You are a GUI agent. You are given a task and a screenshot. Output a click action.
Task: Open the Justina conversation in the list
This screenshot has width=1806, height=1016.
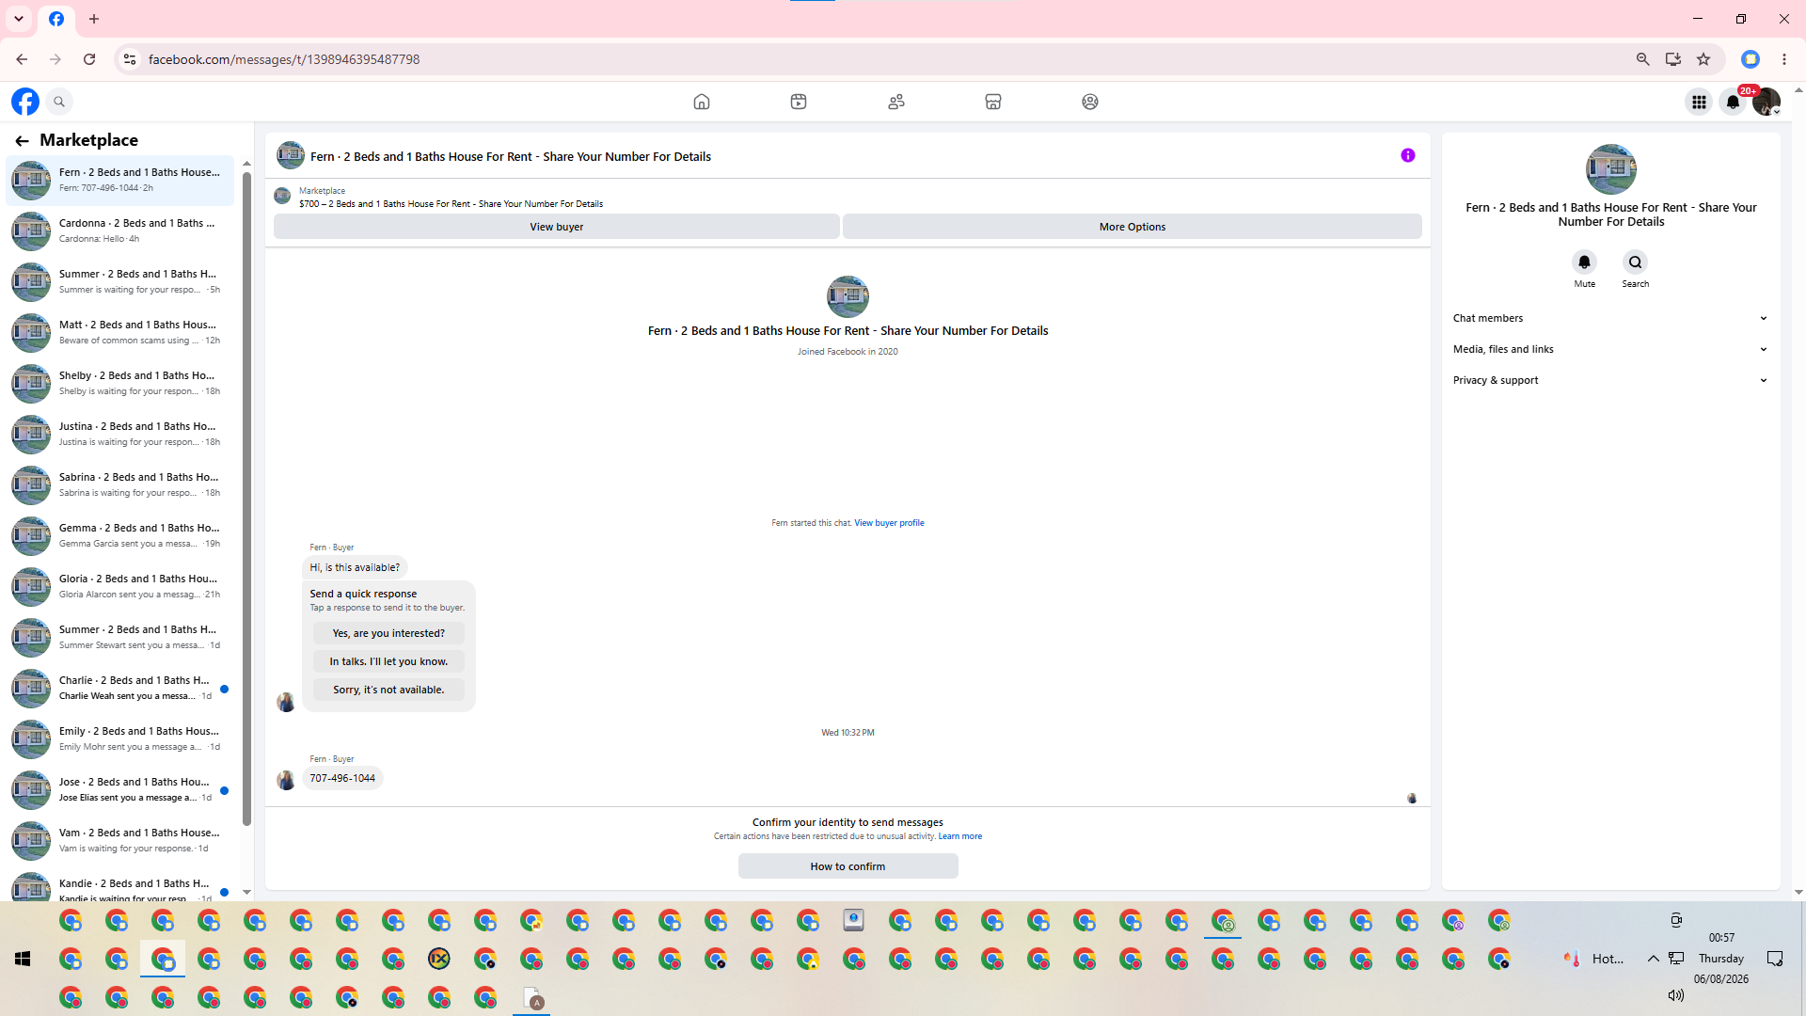click(x=120, y=435)
